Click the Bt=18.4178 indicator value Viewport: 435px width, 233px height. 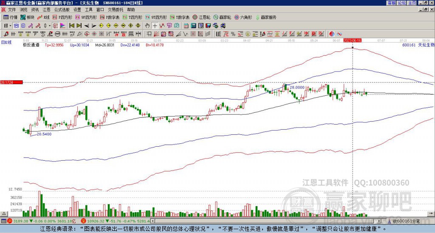coord(155,45)
